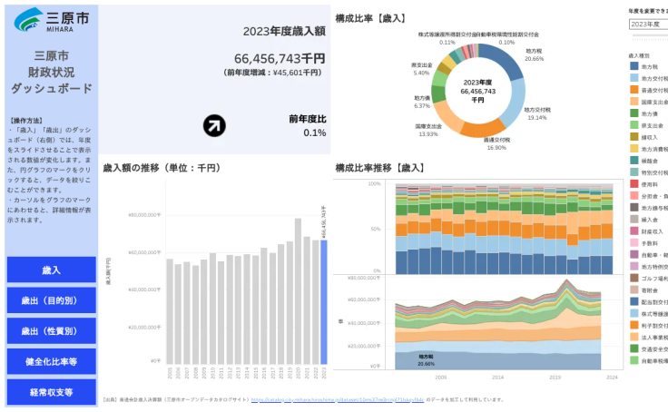The height and width of the screenshot is (412, 668).
Task: Select the 繰入金 legend swatch
Action: 634,219
